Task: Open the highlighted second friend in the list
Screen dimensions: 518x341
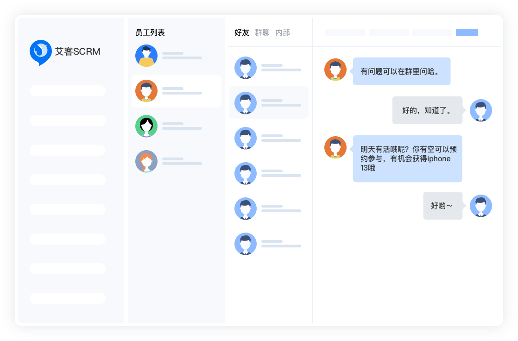Action: (x=246, y=103)
